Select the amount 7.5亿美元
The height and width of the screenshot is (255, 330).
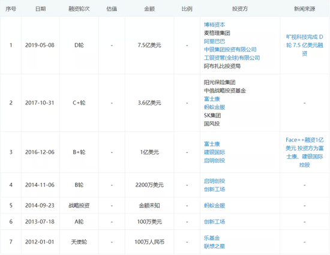[149, 45]
